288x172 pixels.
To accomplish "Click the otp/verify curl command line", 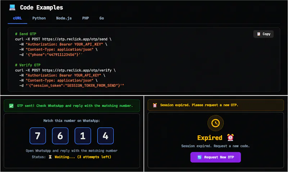I will pos(66,70).
